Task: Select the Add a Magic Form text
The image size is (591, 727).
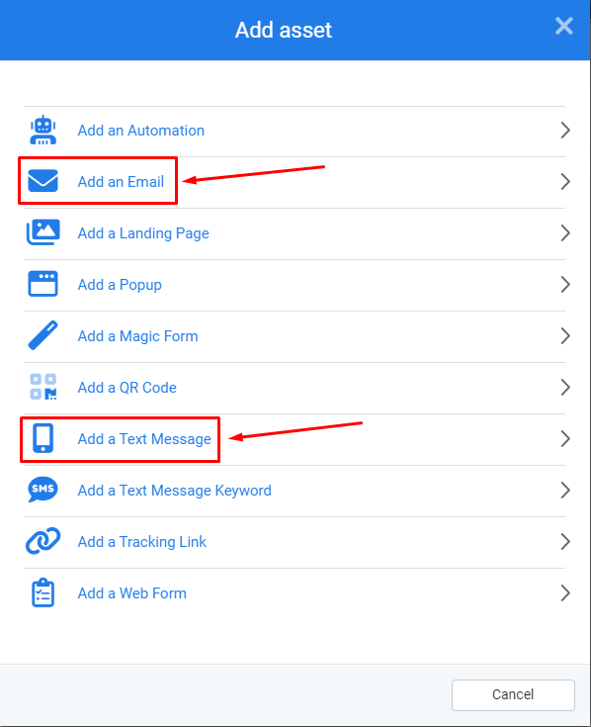Action: pyautogui.click(x=138, y=336)
